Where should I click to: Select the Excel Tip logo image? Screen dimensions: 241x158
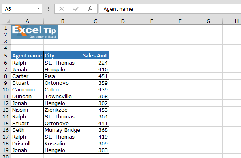pos(35,32)
